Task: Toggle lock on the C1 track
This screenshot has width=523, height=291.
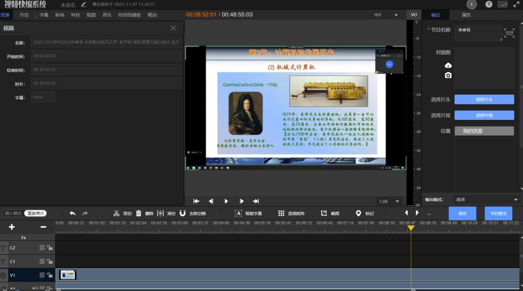Action: [50, 262]
